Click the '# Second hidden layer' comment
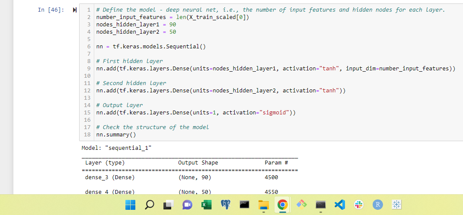 (x=131, y=83)
